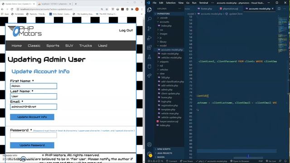The image size is (290, 163).
Task: Click the Update Password button
Action: (32, 145)
